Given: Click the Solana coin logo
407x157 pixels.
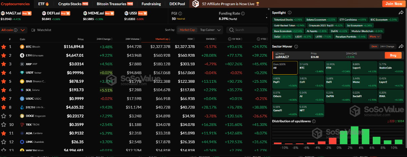Looking at the screenshot, I should (22, 90).
